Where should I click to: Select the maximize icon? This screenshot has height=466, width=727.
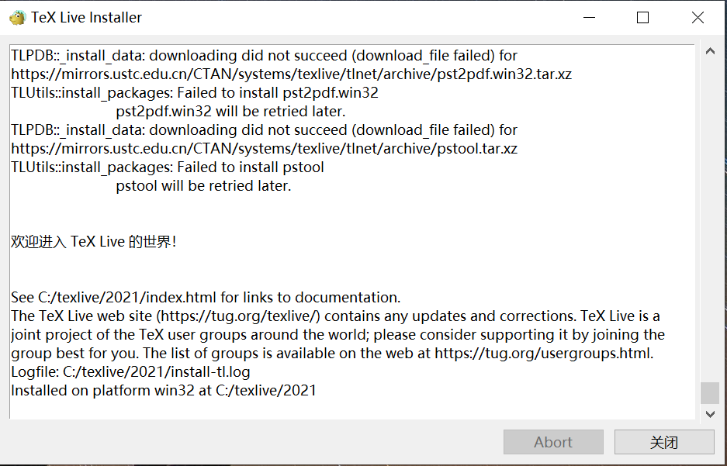[x=642, y=17]
